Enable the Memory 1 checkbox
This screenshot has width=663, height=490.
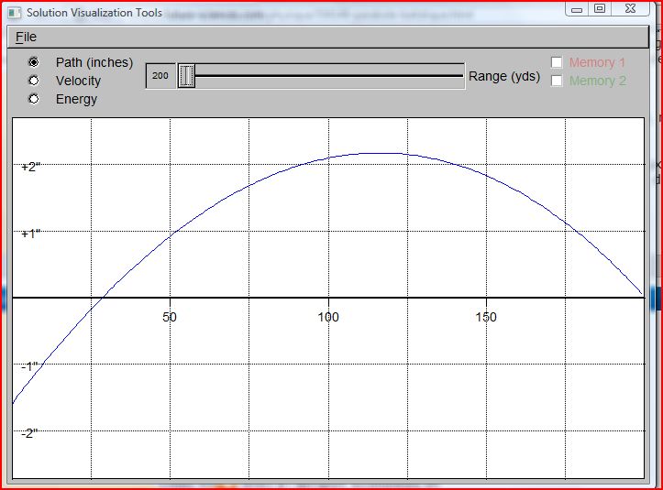coord(557,62)
